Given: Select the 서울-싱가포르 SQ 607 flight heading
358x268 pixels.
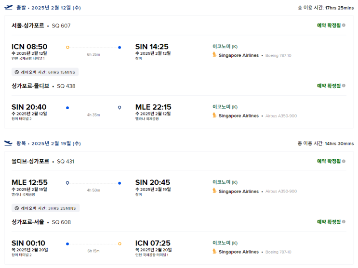Looking at the screenshot, I should (x=41, y=26).
